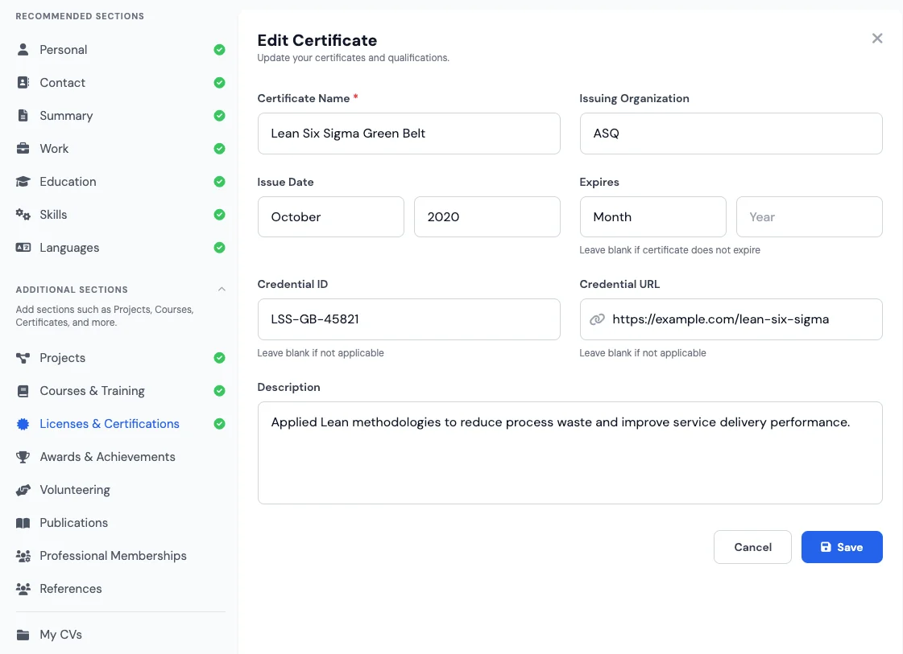Screen dimensions: 903x654
Task: Click the Professional Memberships group icon
Action: [23, 556]
